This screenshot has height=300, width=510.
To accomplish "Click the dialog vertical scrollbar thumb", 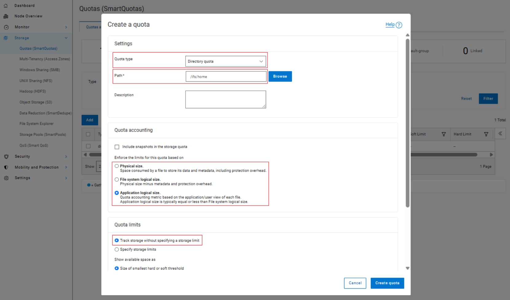I will 407,123.
